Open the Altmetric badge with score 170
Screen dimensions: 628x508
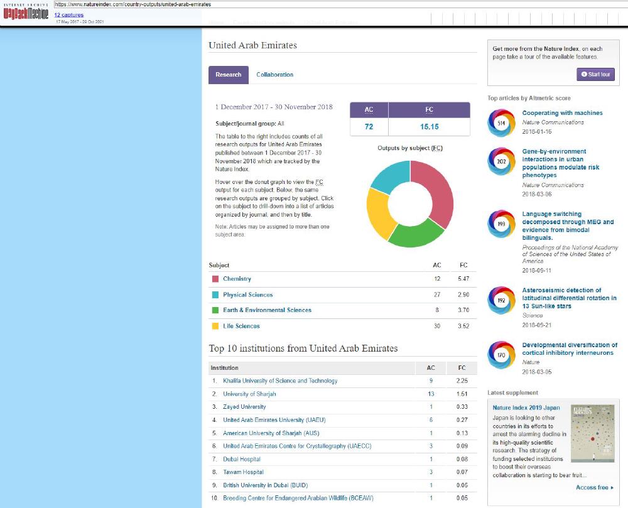(501, 355)
